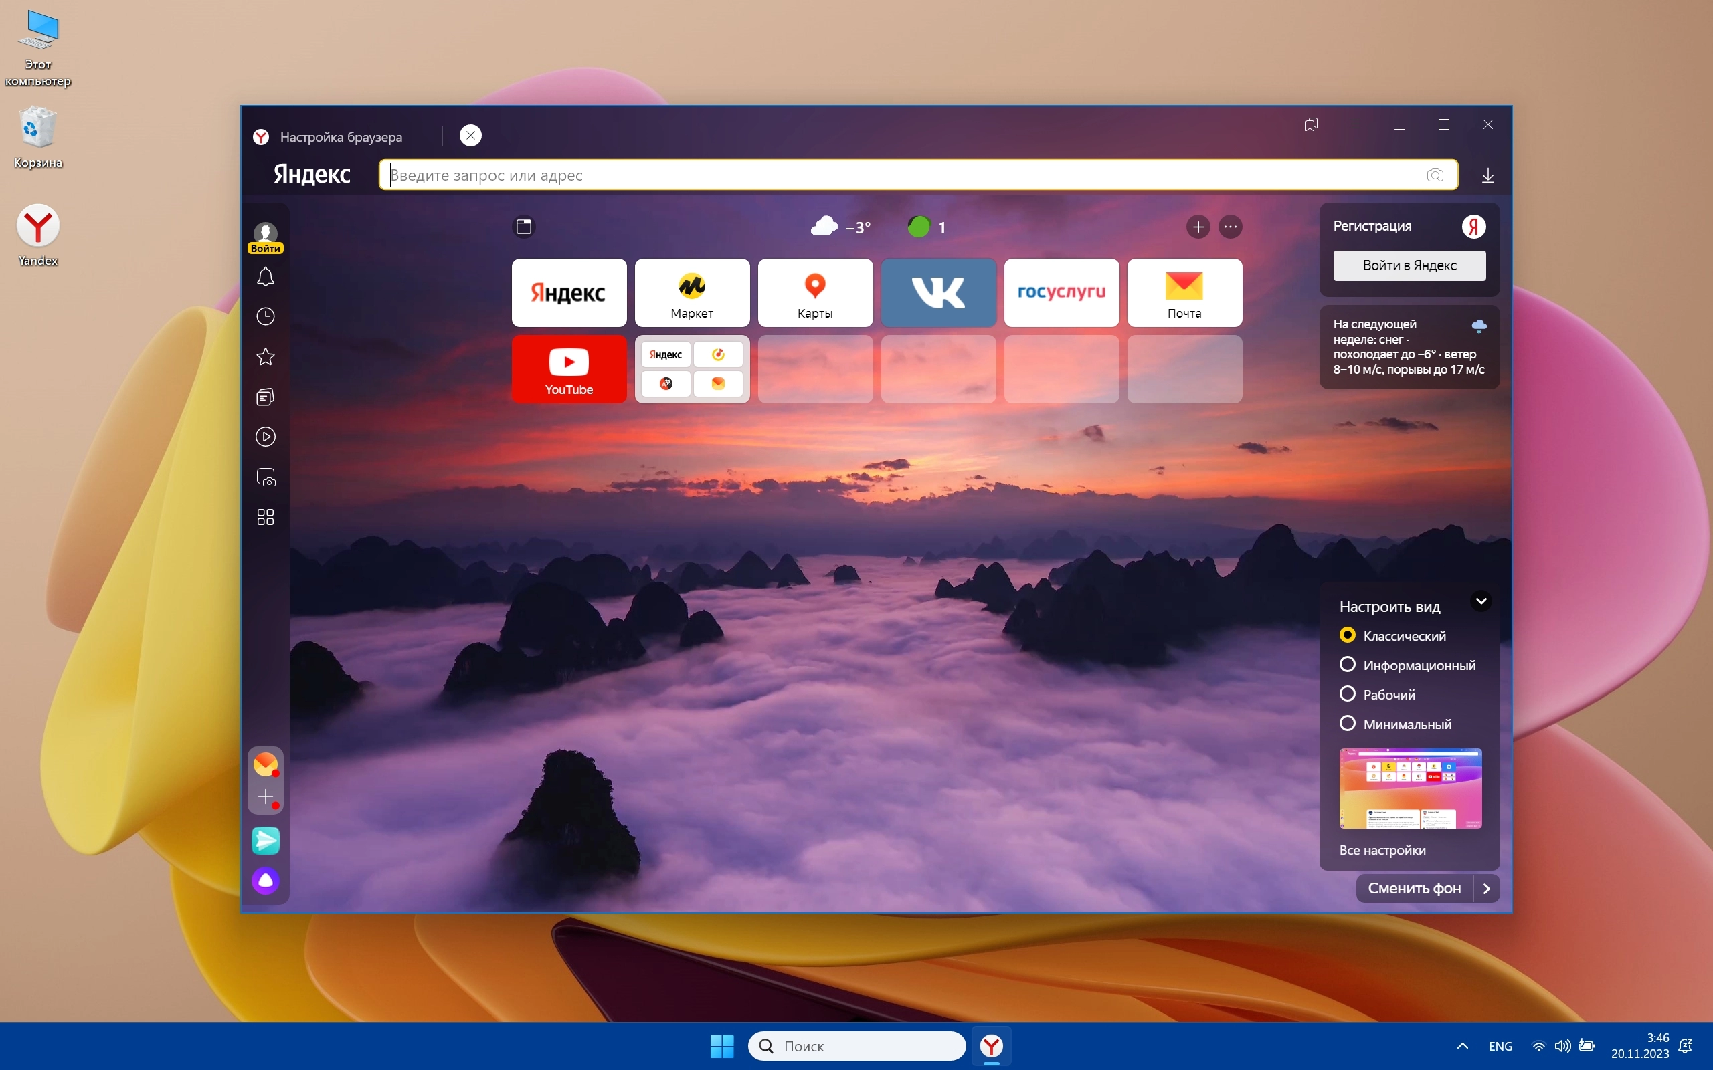Click the Настройка браузера tab
This screenshot has width=1713, height=1070.
tap(341, 137)
